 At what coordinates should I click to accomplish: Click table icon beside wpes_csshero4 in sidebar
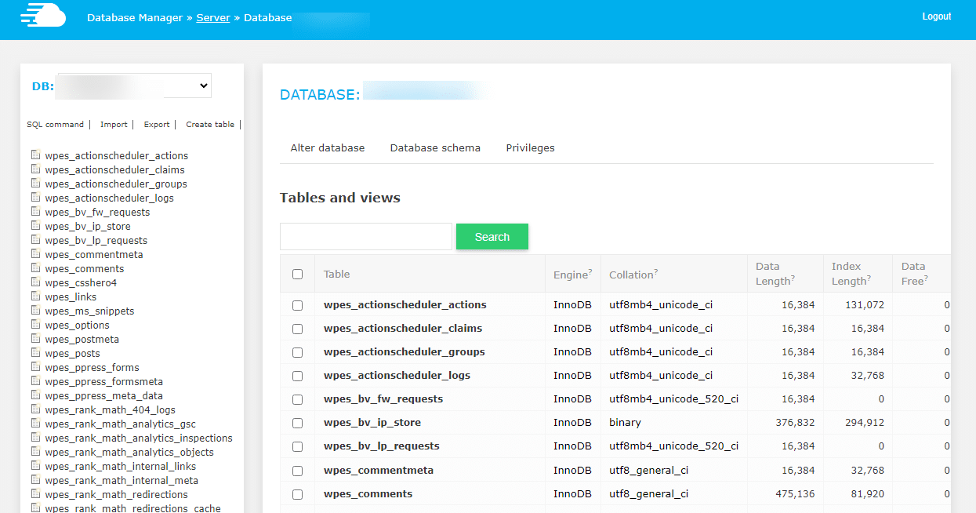35,282
